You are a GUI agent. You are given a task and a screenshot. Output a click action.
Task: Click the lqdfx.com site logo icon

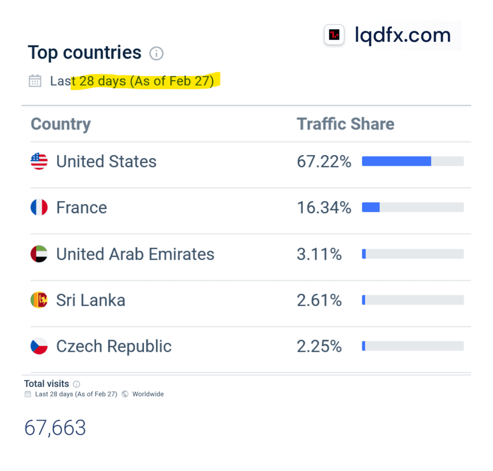(334, 35)
